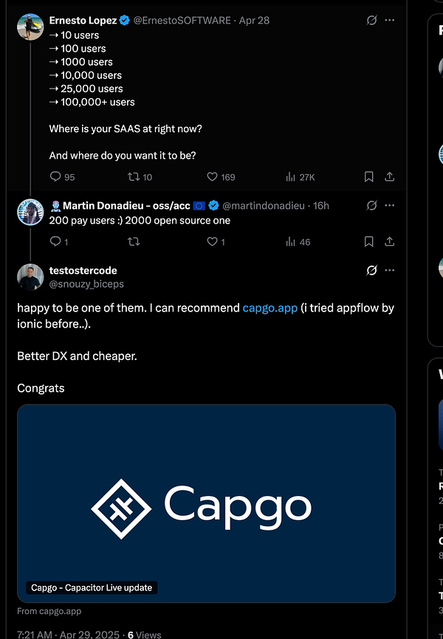Open more options on Martin's reply
Image resolution: width=443 pixels, height=639 pixels.
point(390,205)
